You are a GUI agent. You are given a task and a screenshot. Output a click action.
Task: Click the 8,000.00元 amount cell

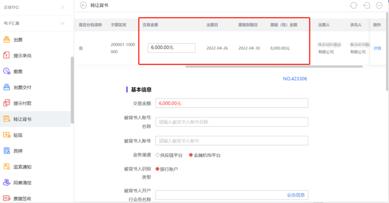(x=280, y=48)
